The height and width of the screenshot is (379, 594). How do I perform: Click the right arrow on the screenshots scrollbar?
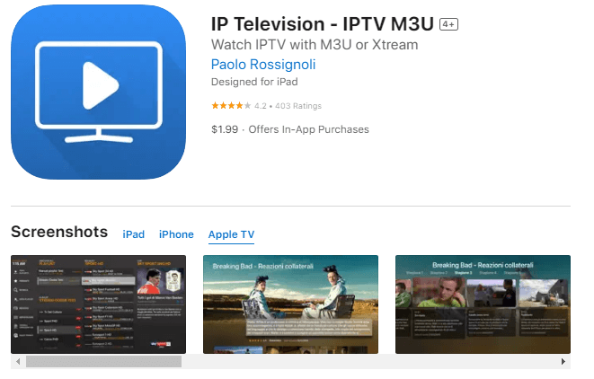563,361
